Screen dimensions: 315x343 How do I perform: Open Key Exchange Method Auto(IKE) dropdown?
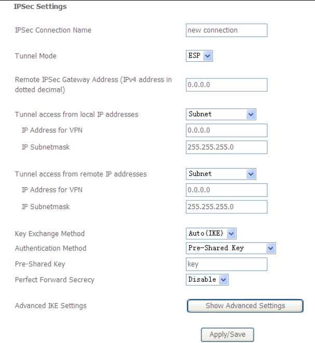point(211,234)
